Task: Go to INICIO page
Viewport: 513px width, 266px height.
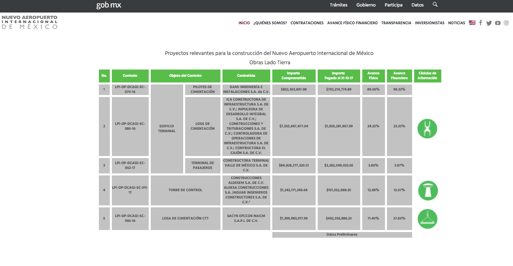Action: tap(244, 23)
